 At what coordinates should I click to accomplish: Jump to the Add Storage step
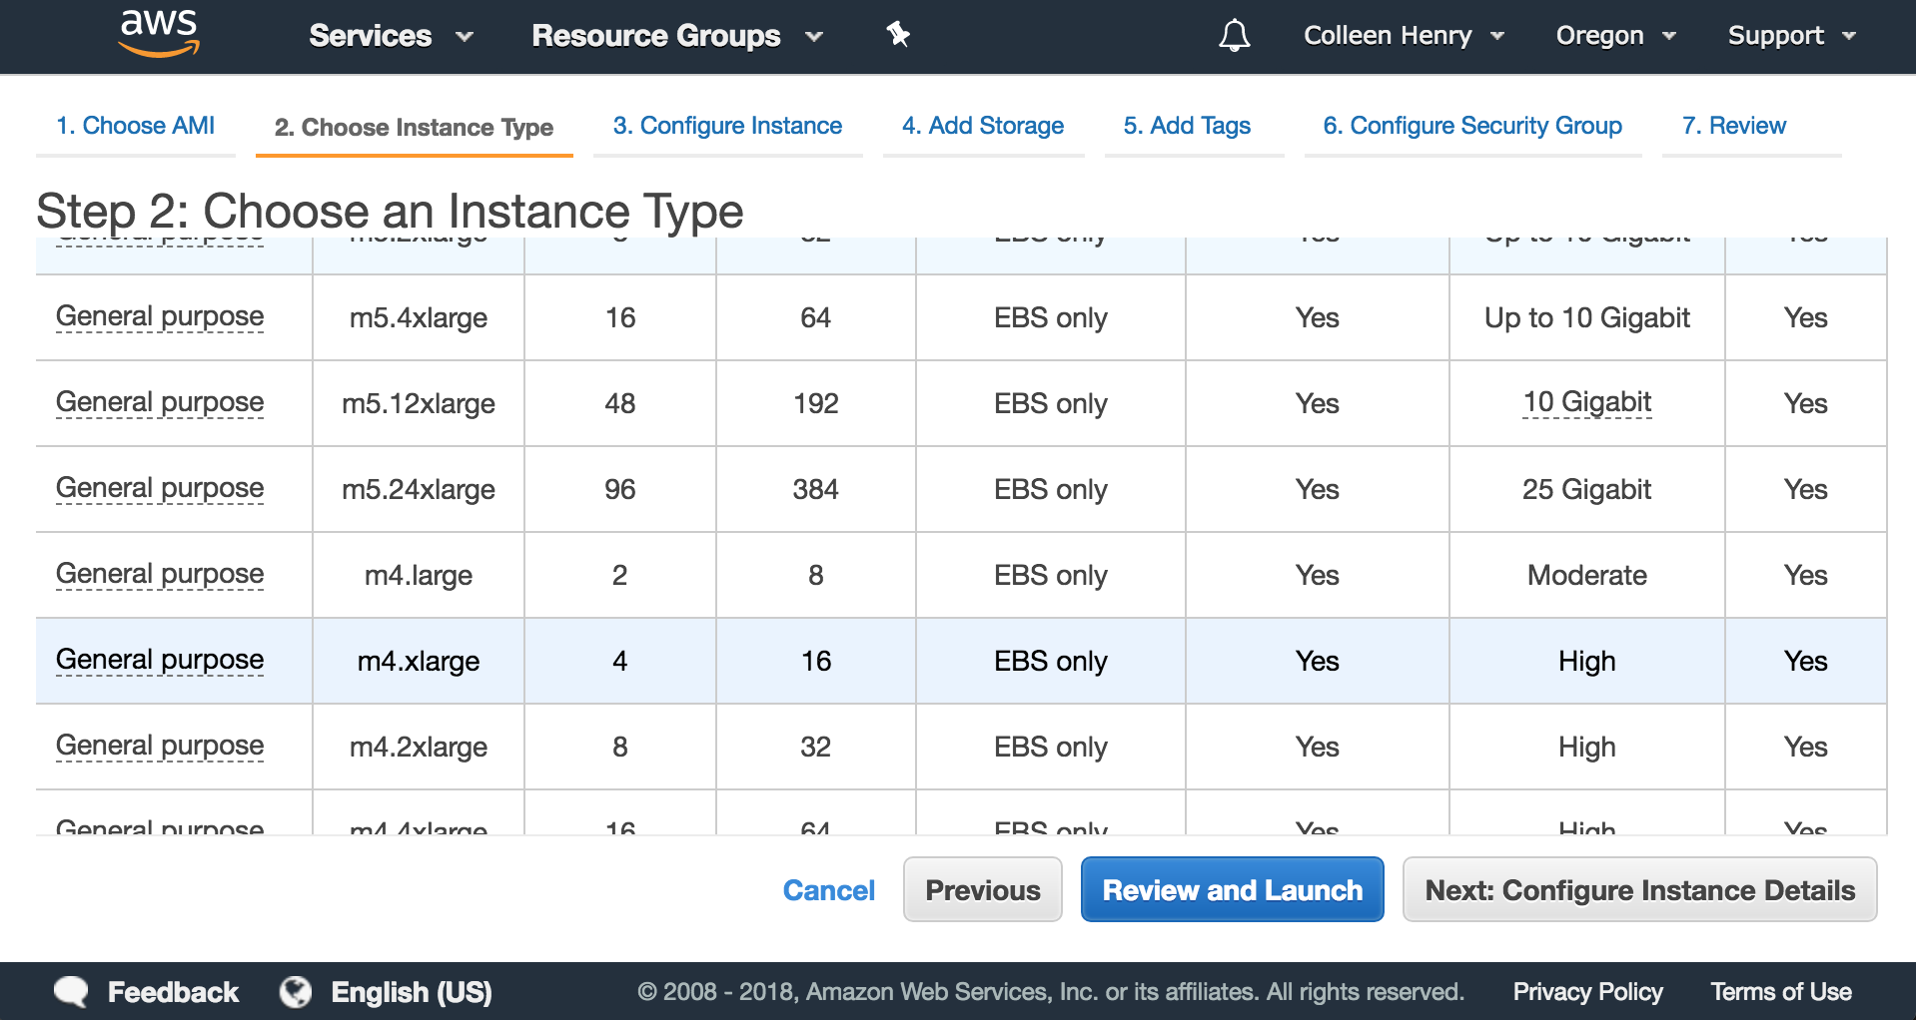[x=983, y=126]
